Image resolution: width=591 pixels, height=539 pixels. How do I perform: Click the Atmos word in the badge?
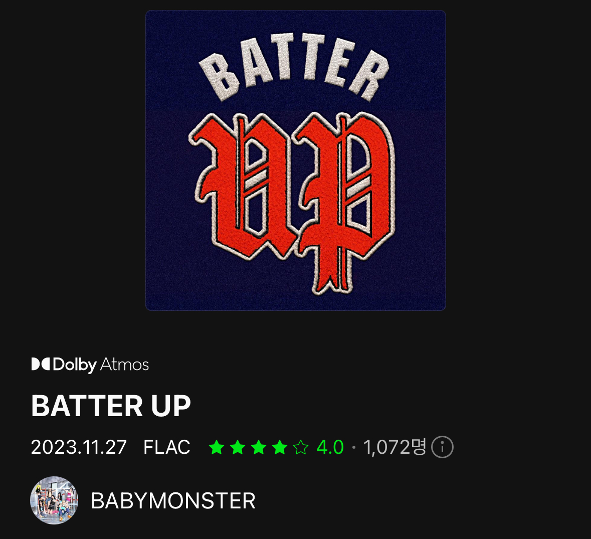click(125, 365)
